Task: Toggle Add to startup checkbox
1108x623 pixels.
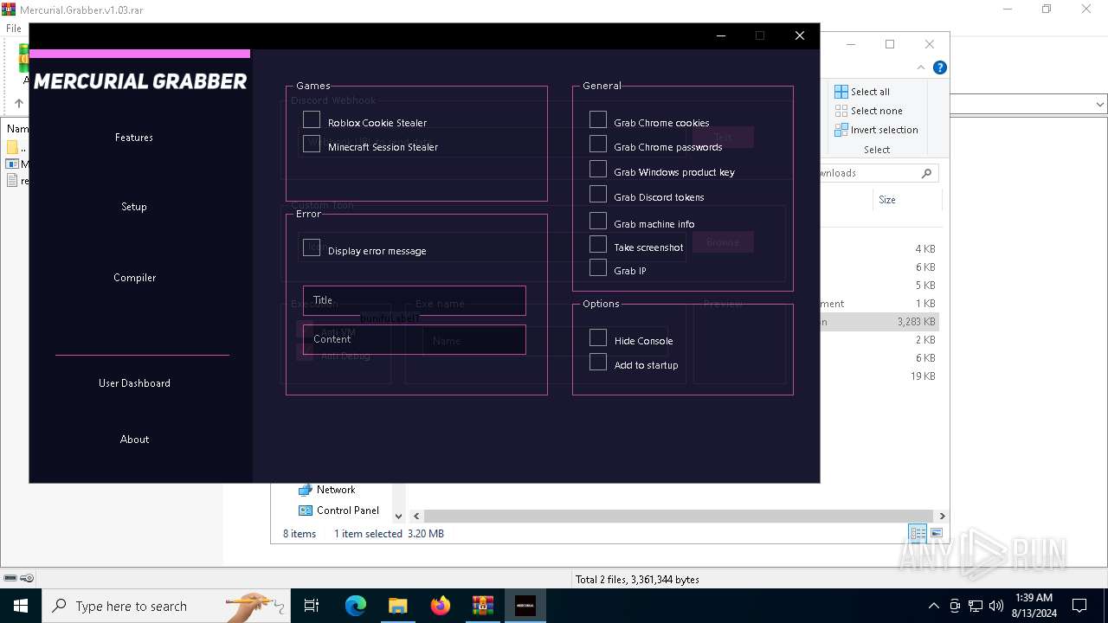Action: click(x=598, y=362)
